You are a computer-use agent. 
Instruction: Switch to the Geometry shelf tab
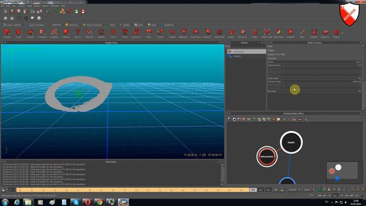[x=72, y=25]
